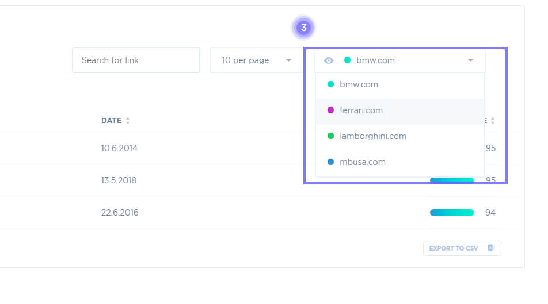Screen dimensions: 548x304
Task: Click the selected bmw.com label in dropdown header
Action: 376,60
